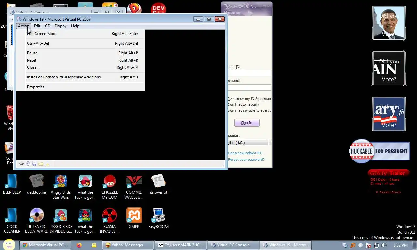The image size is (417, 250).
Task: Click the 8:52 PM taskbar clock
Action: pyautogui.click(x=400, y=245)
